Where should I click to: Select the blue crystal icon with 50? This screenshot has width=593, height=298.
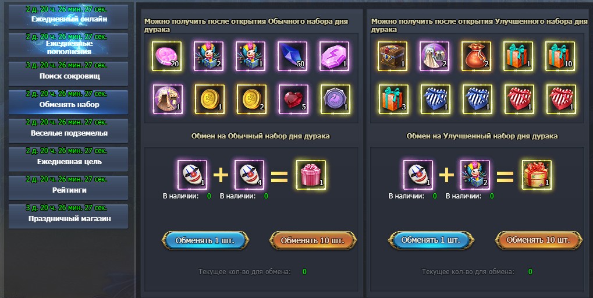(292, 56)
